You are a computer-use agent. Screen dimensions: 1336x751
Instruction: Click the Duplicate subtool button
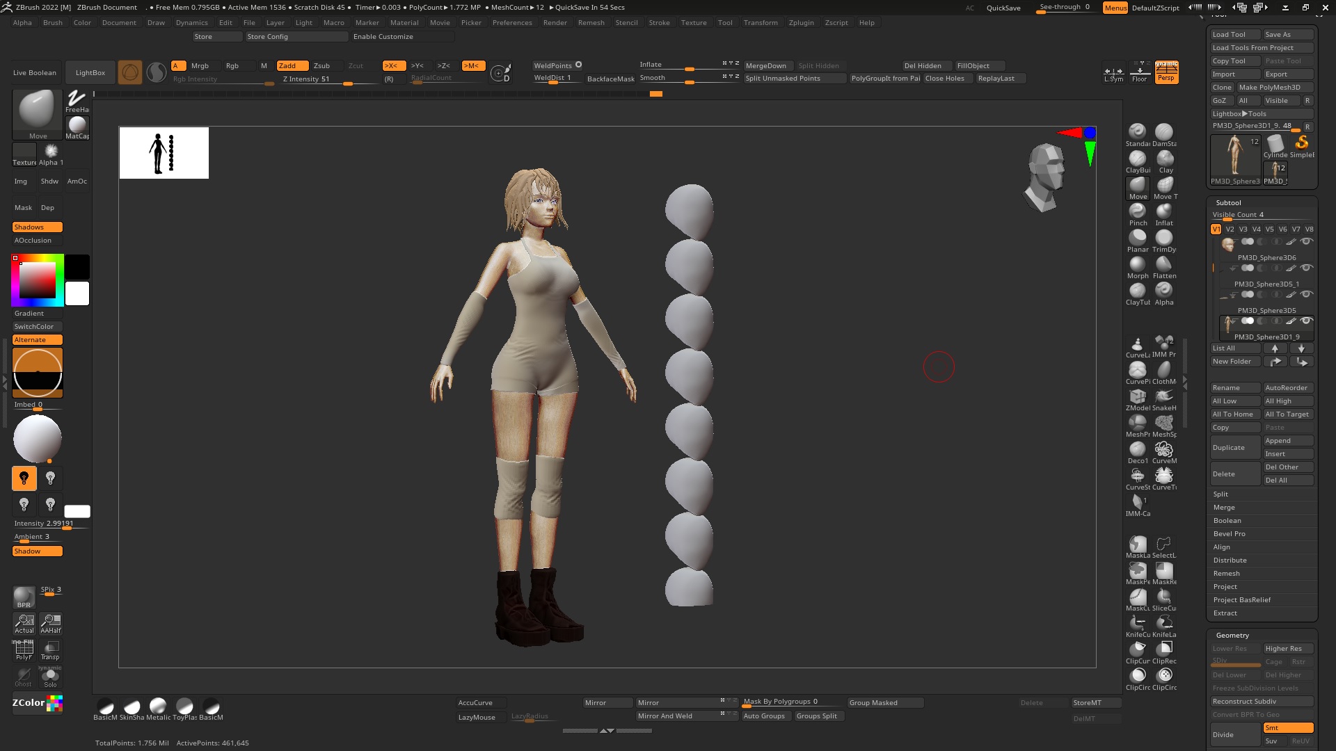(1234, 447)
